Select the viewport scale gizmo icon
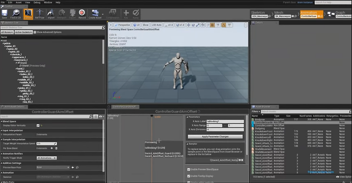Screen dimensions: 352x183 click(198, 25)
